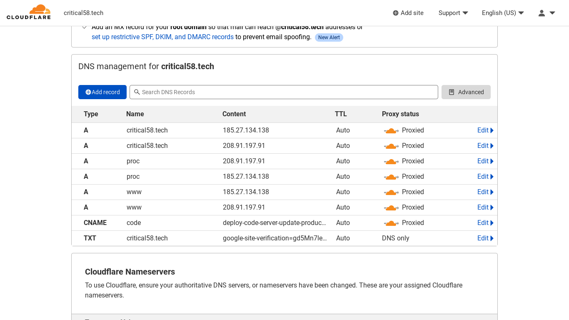Expand the Support dropdown menu

(453, 13)
